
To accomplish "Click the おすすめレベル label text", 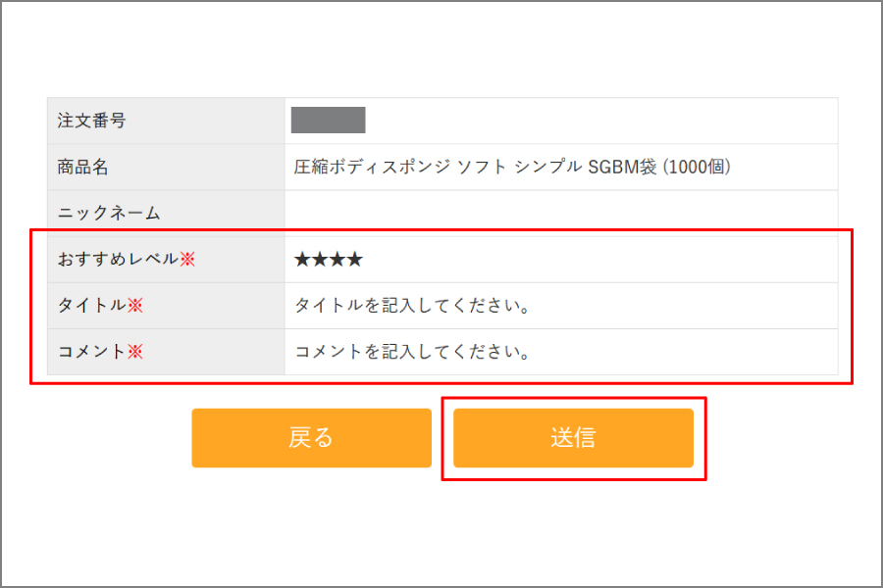I will pyautogui.click(x=118, y=259).
